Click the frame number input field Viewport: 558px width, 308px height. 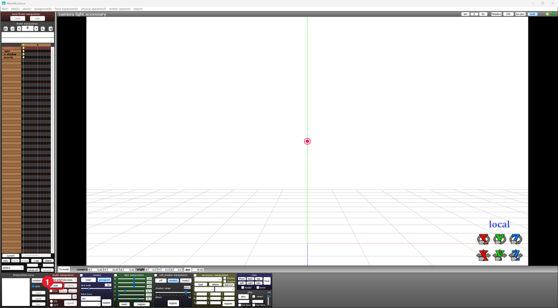coord(28,28)
